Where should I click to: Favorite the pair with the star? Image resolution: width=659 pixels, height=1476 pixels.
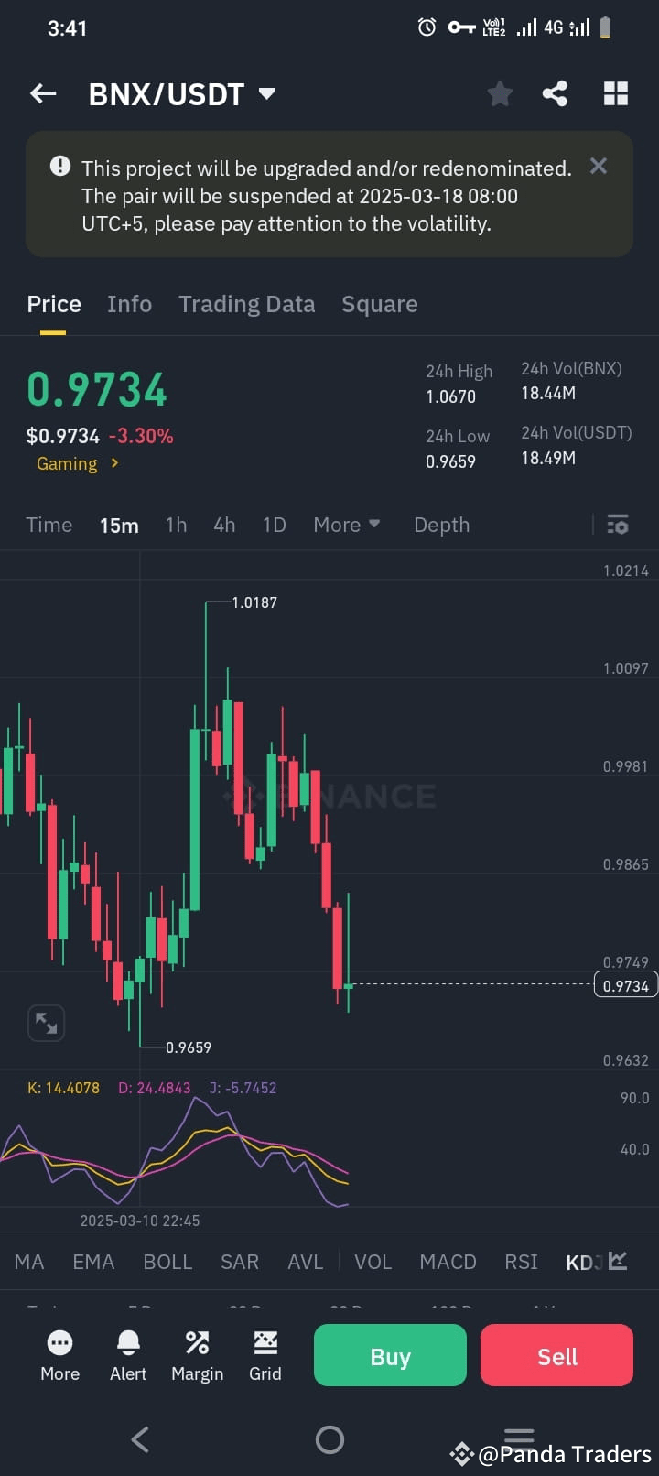point(499,92)
